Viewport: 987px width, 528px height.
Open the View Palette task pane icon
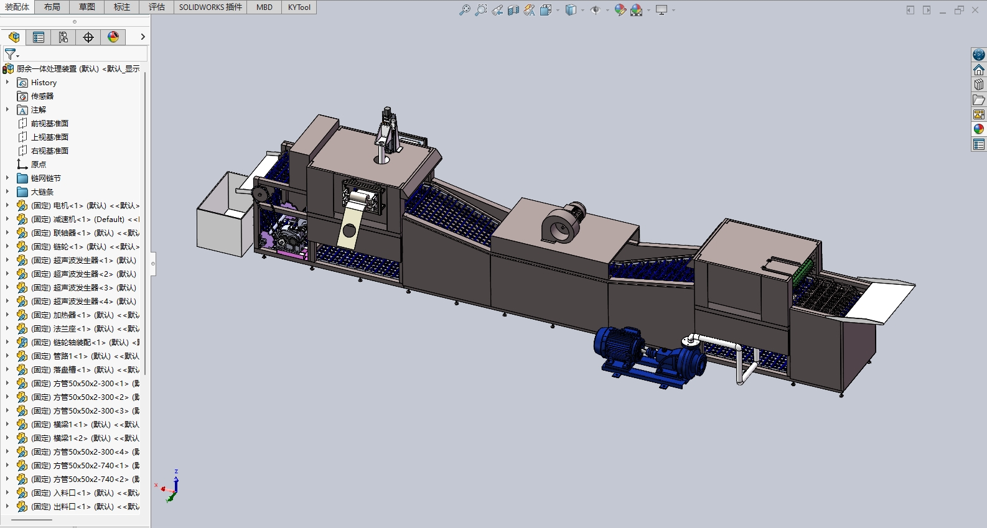pos(979,114)
